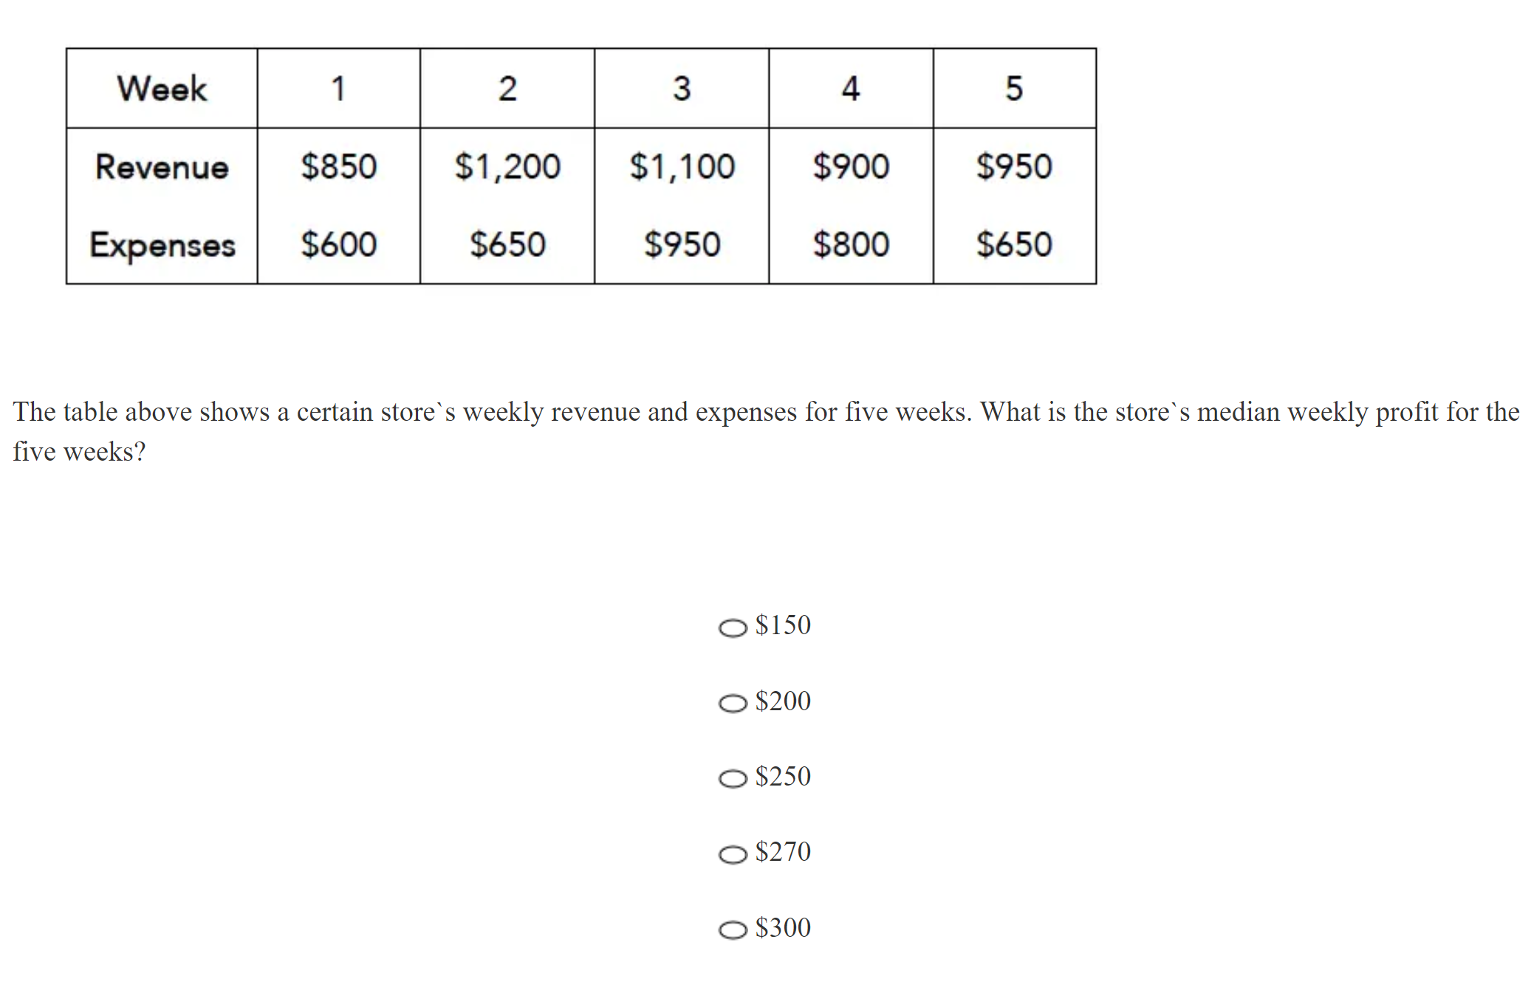Click the Week 5 expenses value $650
1531x993 pixels.
1014,245
